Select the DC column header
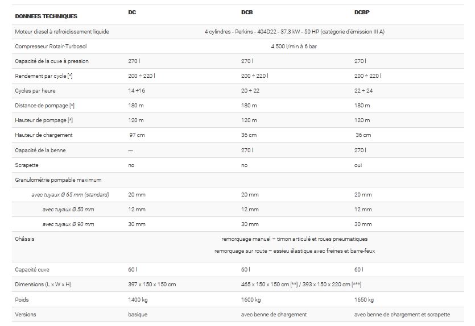475x326 pixels. 132,13
